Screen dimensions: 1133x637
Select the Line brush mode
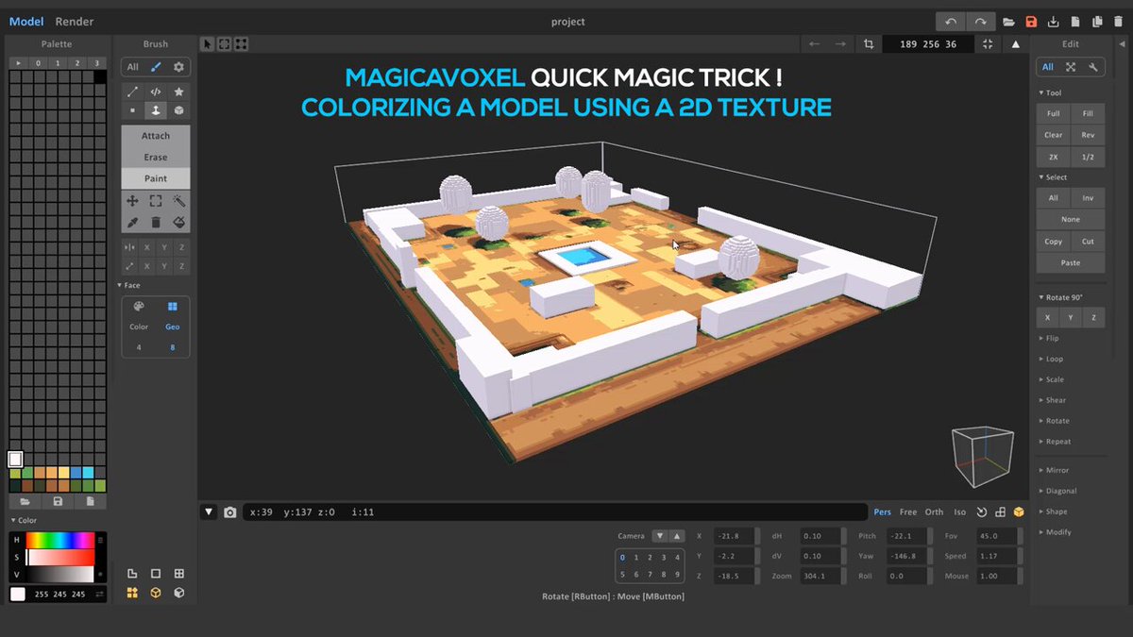point(132,92)
